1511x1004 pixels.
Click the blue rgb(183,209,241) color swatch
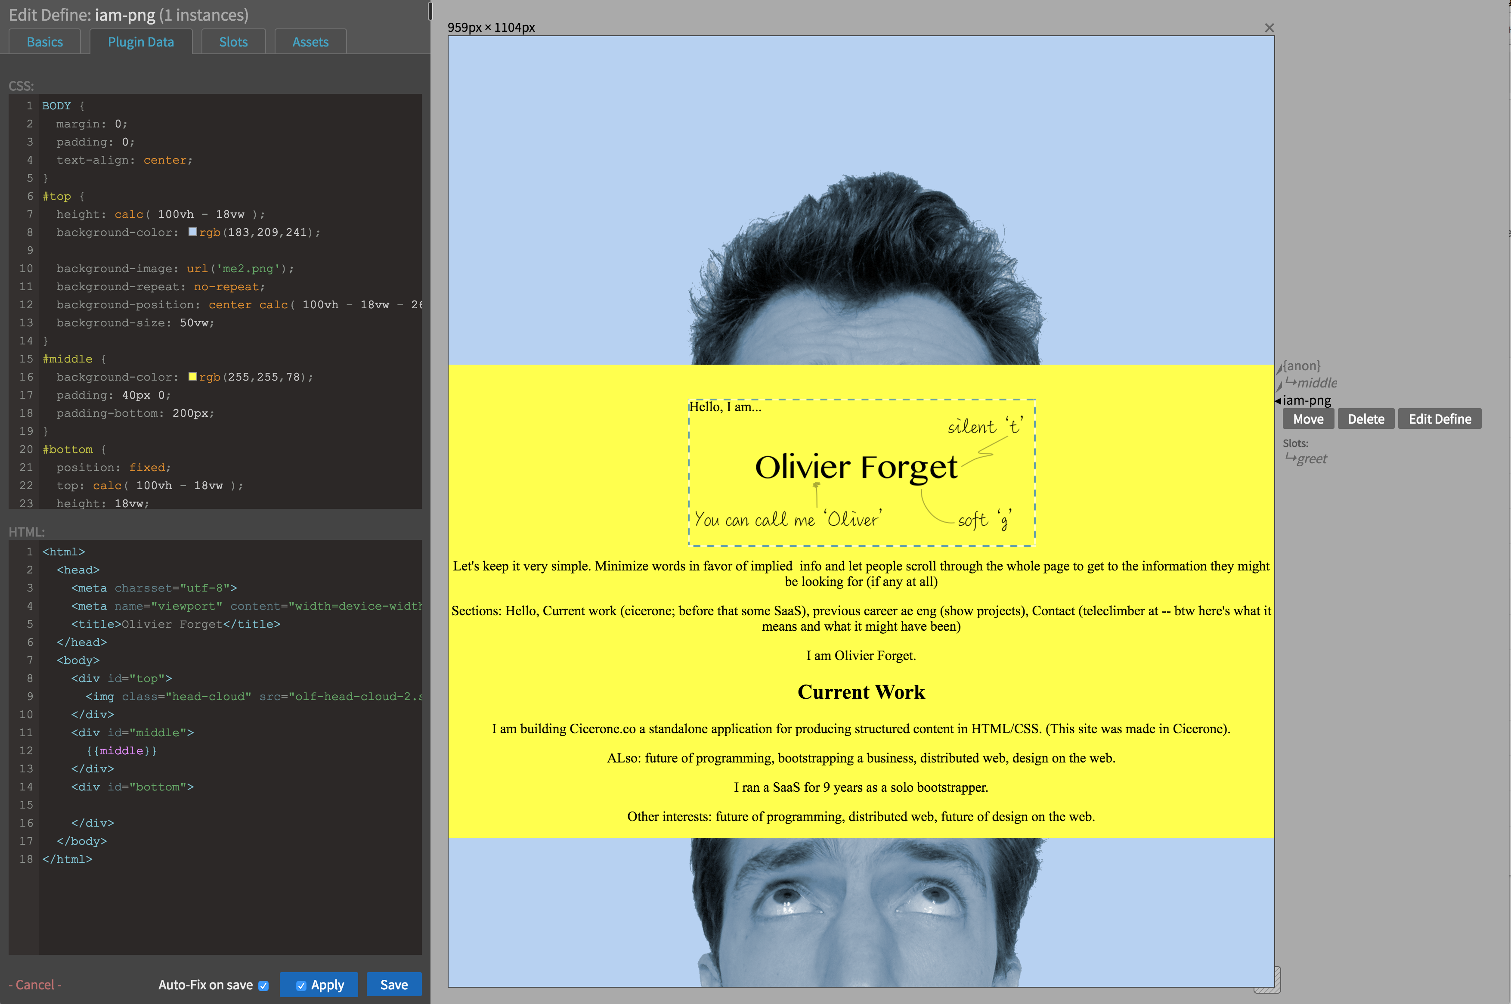point(192,232)
